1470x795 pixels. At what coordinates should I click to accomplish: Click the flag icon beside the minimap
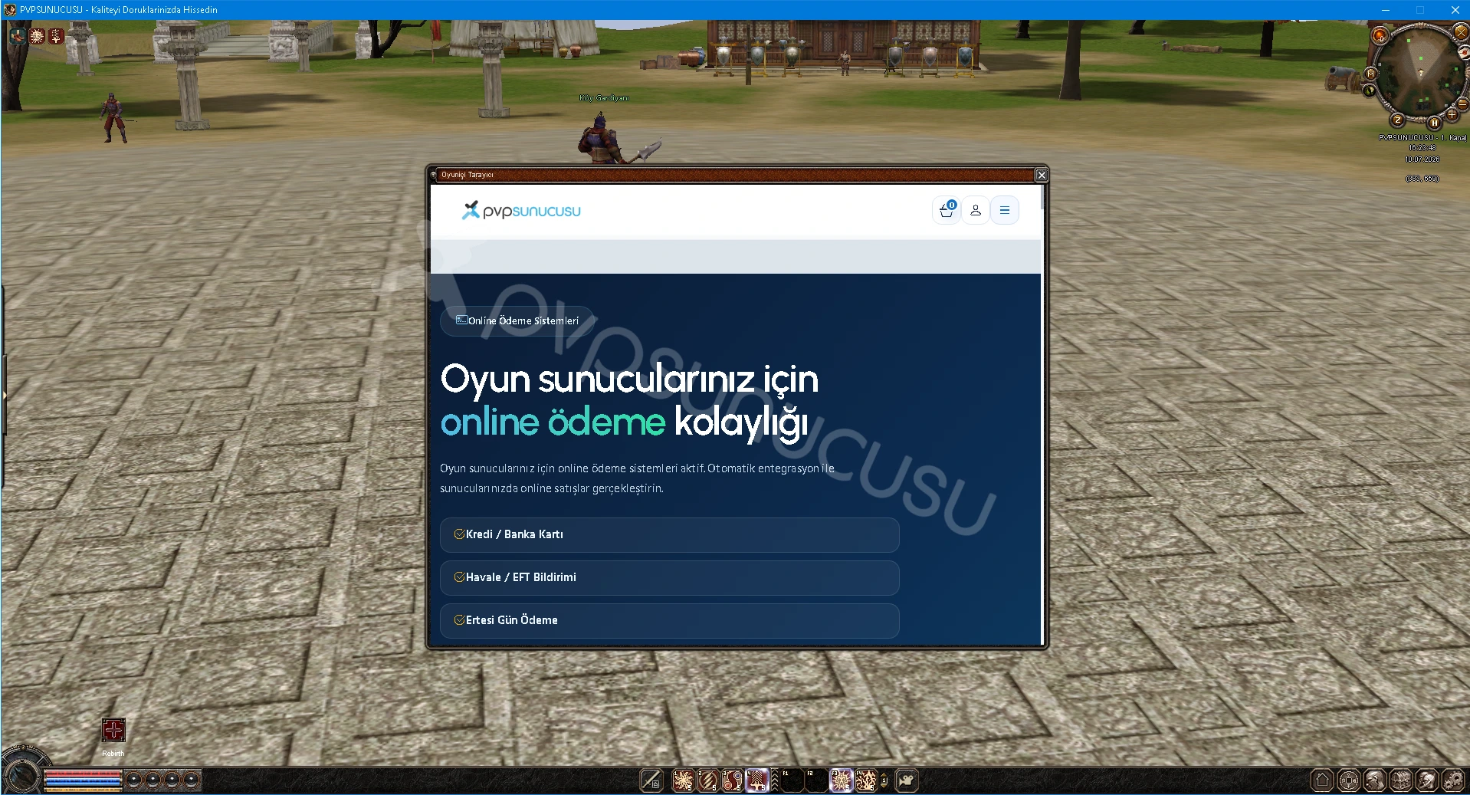1464,53
